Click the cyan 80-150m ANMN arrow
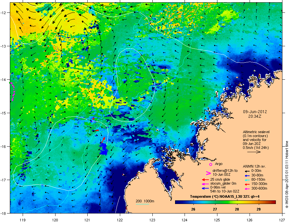This screenshot has width=289, height=223. [x=247, y=180]
